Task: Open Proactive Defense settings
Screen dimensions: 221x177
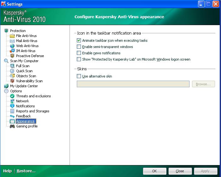Action: pyautogui.click(x=30, y=56)
